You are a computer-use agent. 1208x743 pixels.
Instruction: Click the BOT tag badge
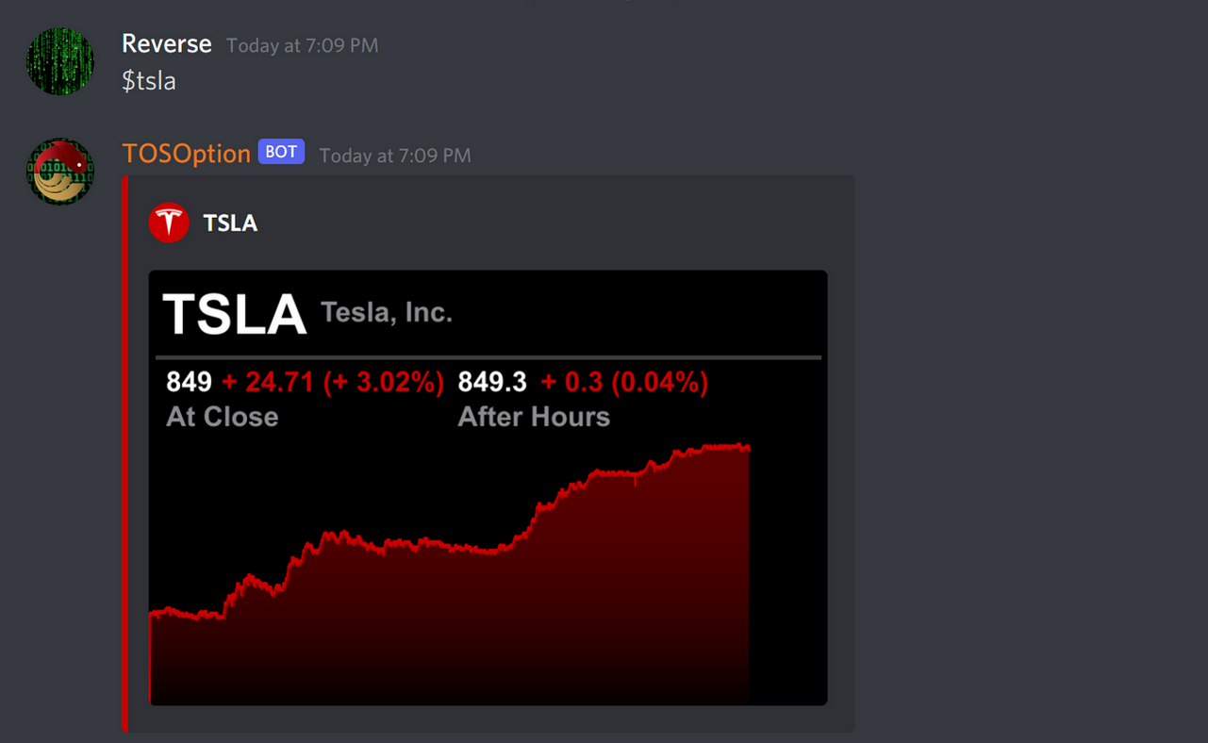281,152
